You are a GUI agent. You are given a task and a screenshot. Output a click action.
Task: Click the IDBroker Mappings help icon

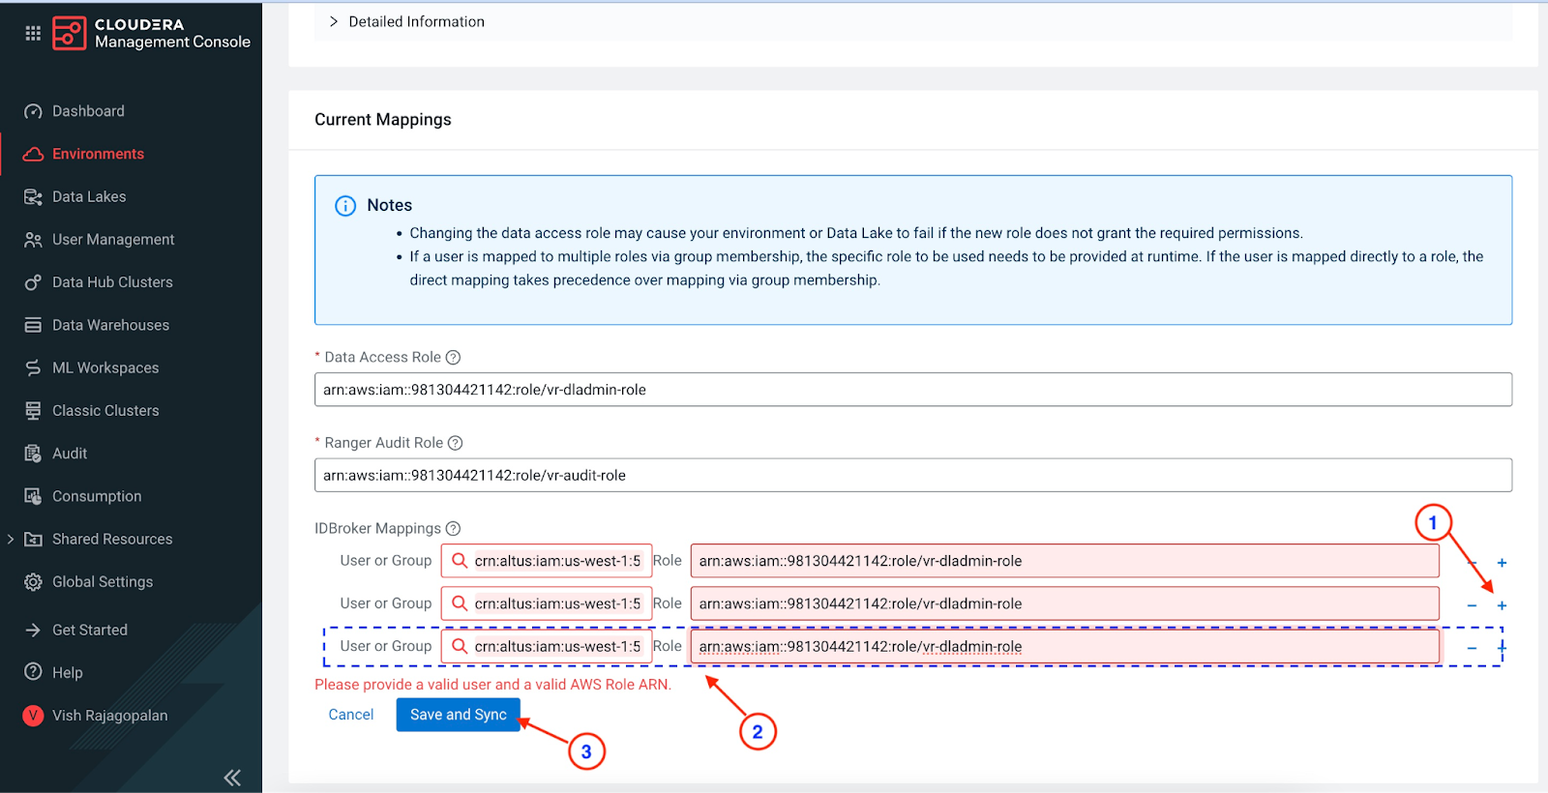click(453, 529)
